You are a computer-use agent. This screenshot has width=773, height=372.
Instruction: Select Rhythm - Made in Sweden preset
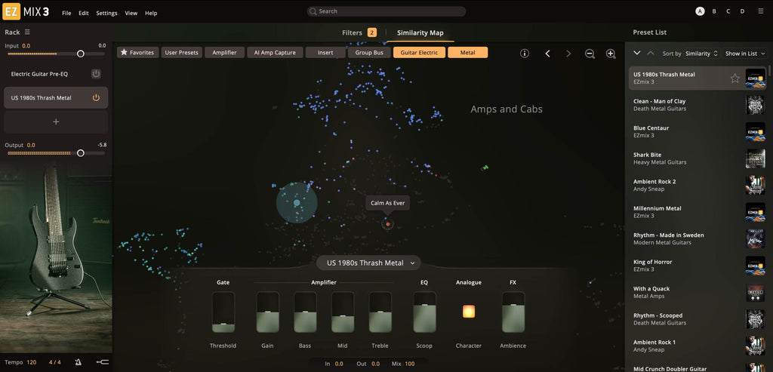697,239
